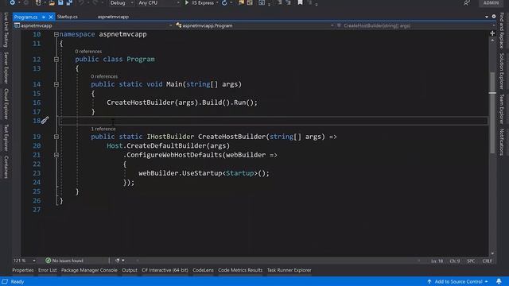This screenshot has height=286, width=509.
Task: Open the Properties tool window tab
Action: coord(23,270)
